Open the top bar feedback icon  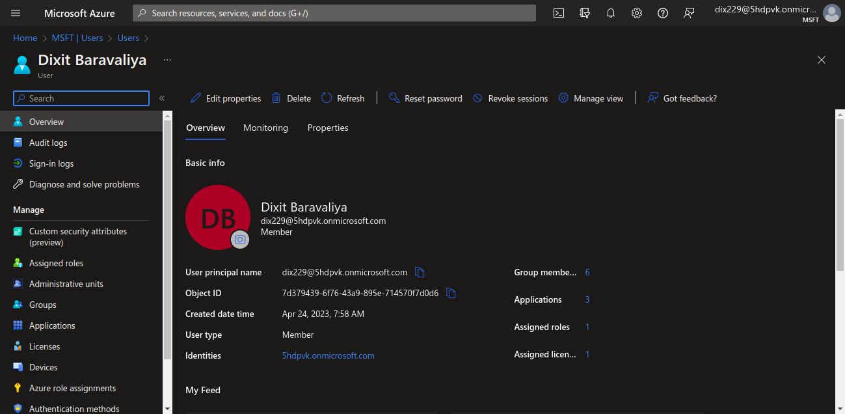tap(688, 13)
